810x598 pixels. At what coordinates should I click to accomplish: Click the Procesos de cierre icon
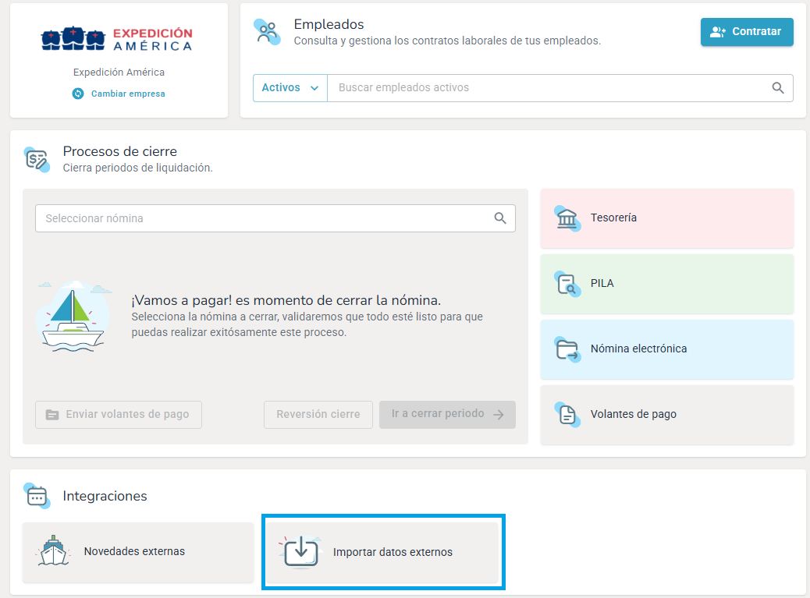pyautogui.click(x=37, y=159)
